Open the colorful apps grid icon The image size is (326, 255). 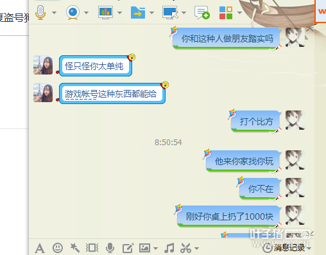pyautogui.click(x=226, y=13)
